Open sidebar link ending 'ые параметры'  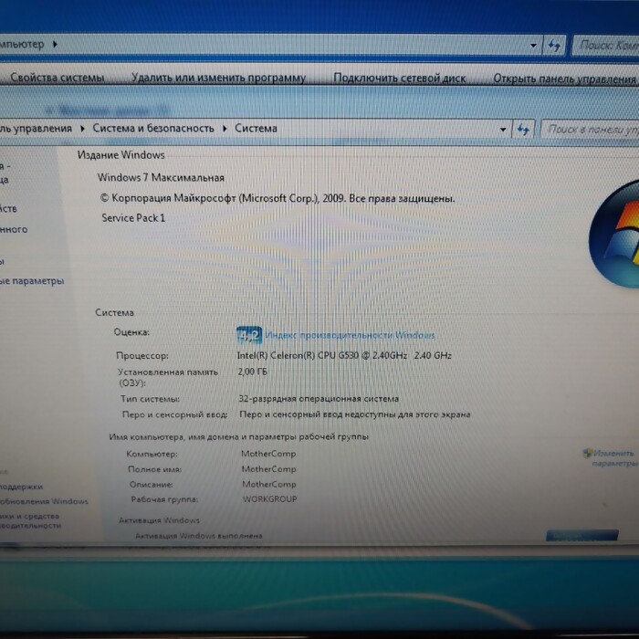click(x=32, y=281)
